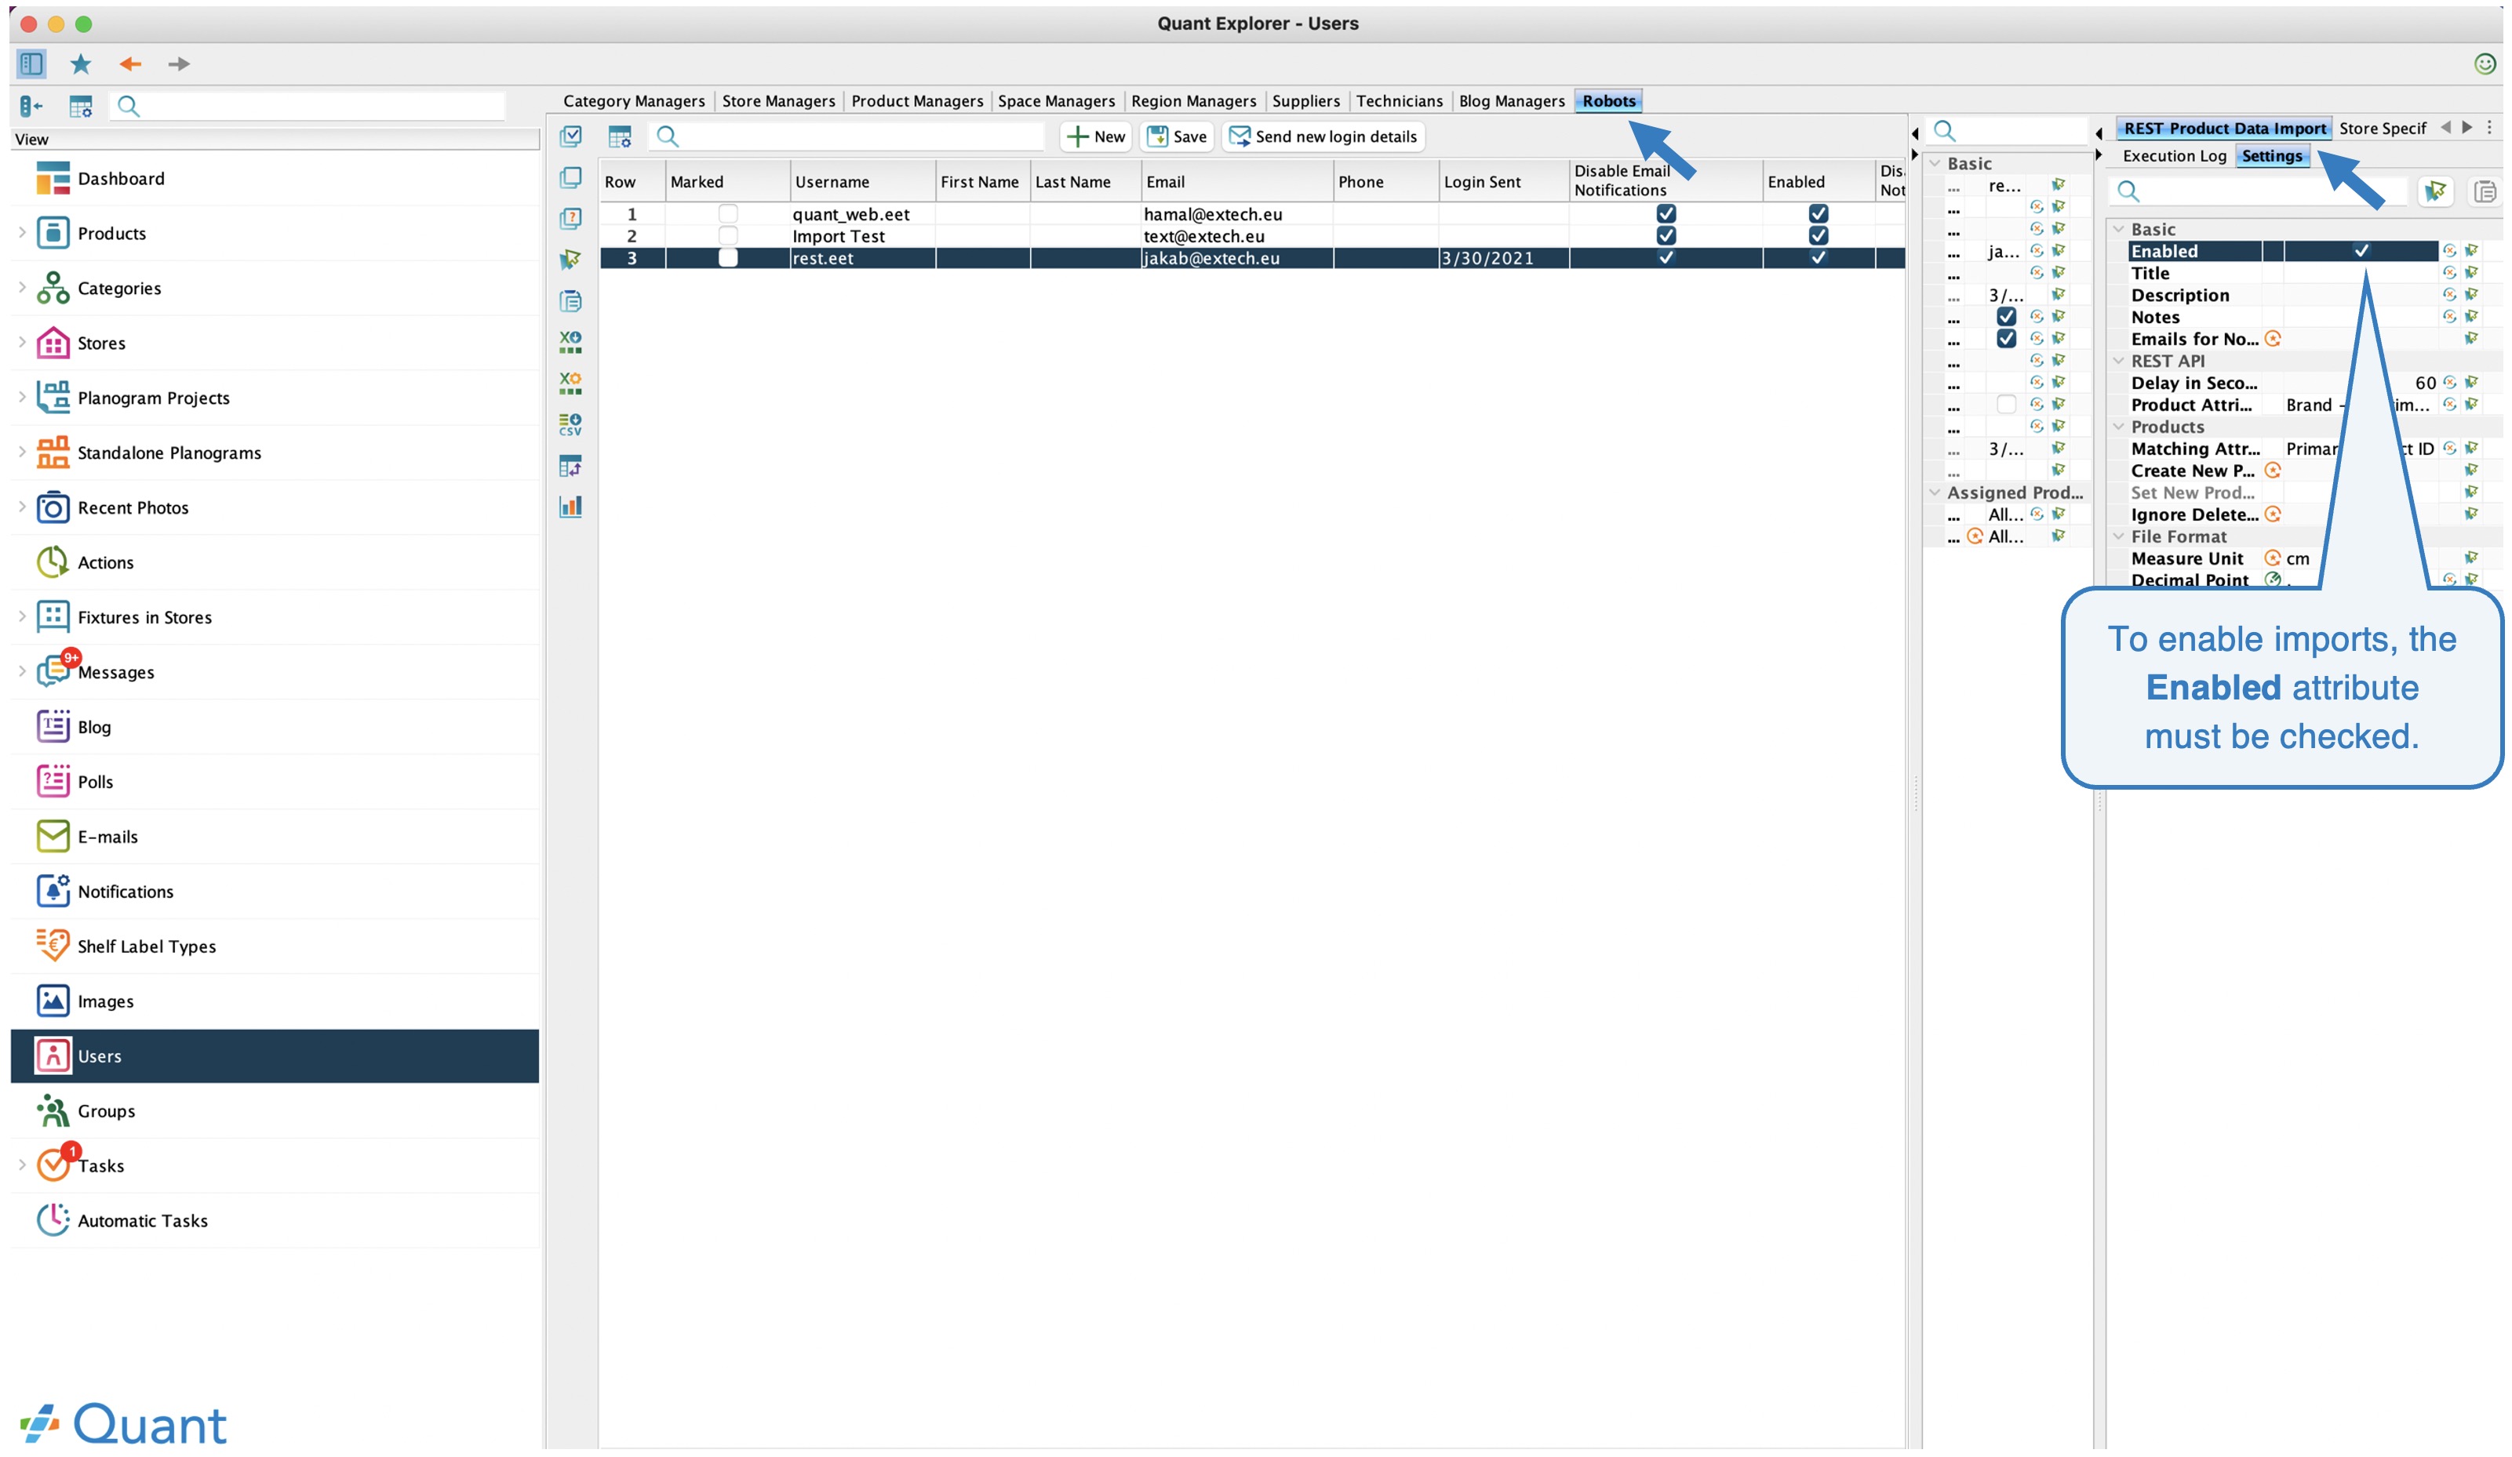Click the Excel export download icon
Screen dimensions: 2512x1457
click(570, 342)
